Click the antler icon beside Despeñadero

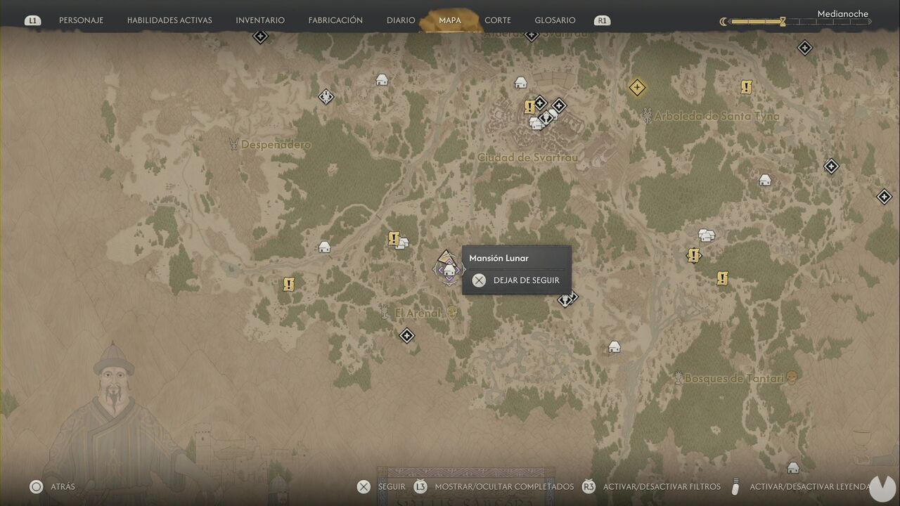pos(233,144)
